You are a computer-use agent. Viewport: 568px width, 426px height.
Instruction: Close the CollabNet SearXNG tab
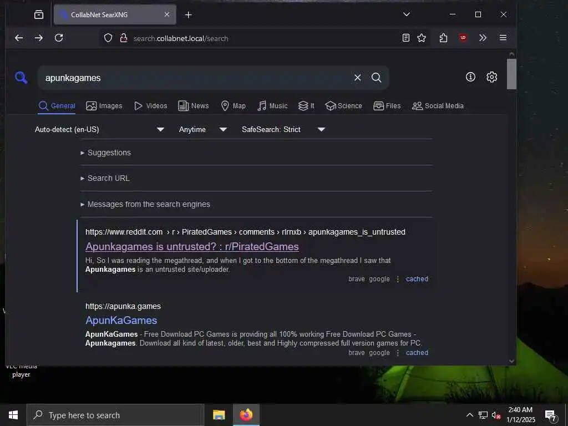(166, 14)
